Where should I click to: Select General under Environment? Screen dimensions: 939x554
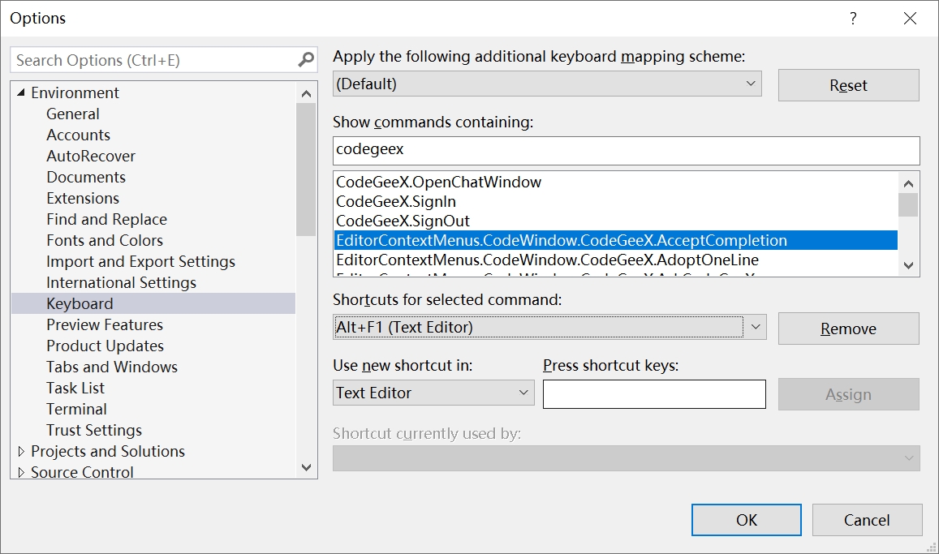pyautogui.click(x=73, y=114)
